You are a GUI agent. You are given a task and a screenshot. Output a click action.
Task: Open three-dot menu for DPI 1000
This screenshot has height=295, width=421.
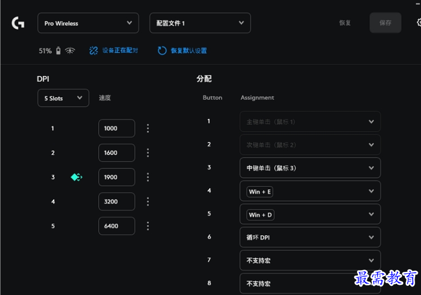148,129
